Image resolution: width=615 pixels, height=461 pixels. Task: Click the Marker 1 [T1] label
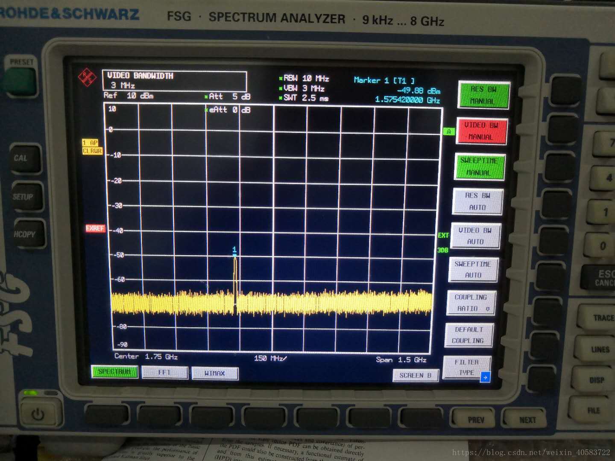[384, 80]
